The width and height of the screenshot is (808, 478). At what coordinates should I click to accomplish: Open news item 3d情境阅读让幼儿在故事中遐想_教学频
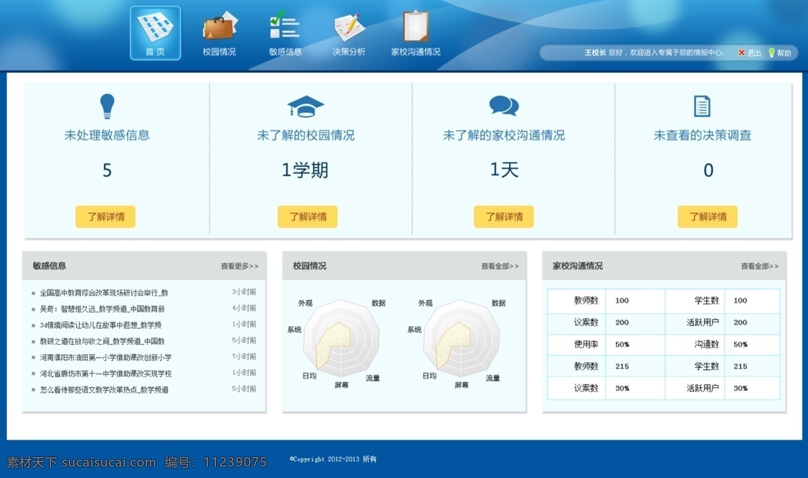tap(100, 325)
